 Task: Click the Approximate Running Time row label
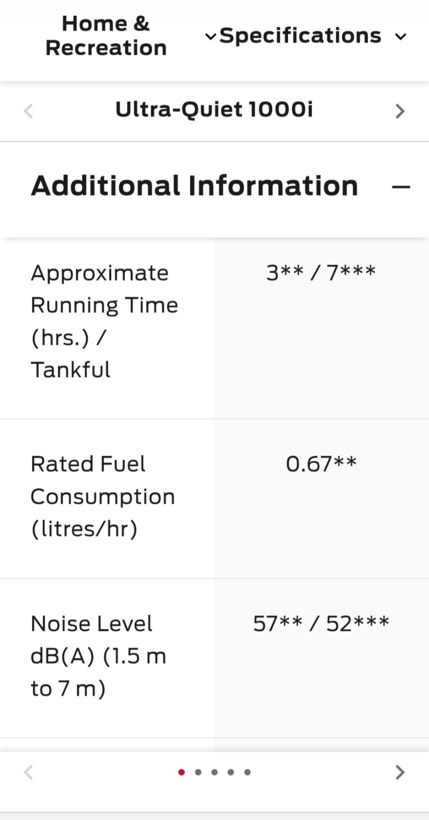point(104,321)
